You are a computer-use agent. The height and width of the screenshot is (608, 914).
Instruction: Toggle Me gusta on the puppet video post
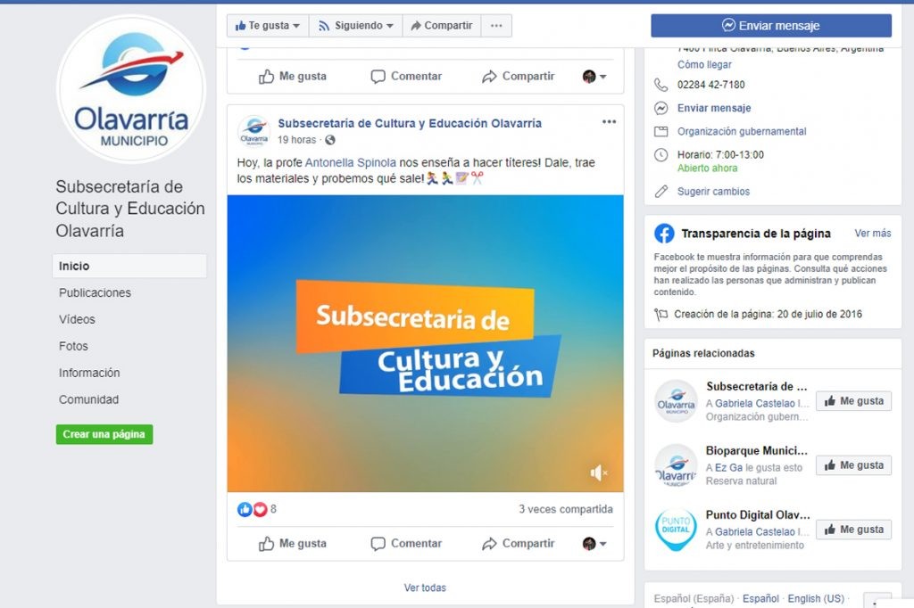293,543
